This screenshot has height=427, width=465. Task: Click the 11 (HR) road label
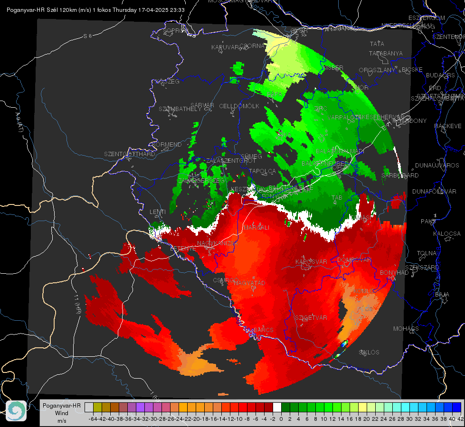point(78,304)
